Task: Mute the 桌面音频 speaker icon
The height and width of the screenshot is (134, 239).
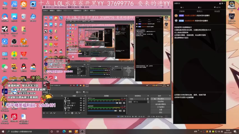Action: [x=121, y=111]
